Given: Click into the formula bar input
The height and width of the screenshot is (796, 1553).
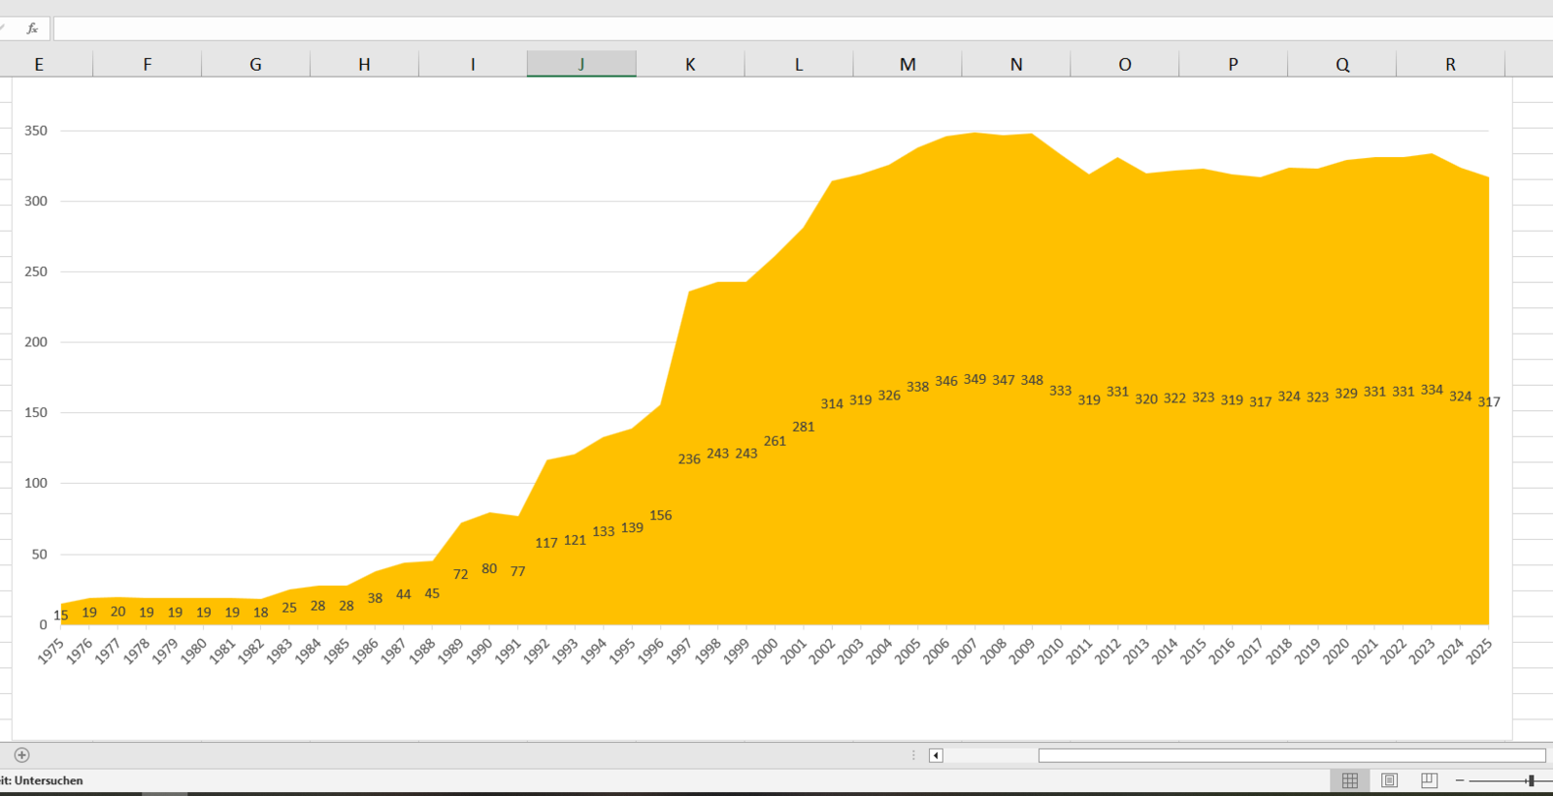Looking at the screenshot, I should coord(776,28).
